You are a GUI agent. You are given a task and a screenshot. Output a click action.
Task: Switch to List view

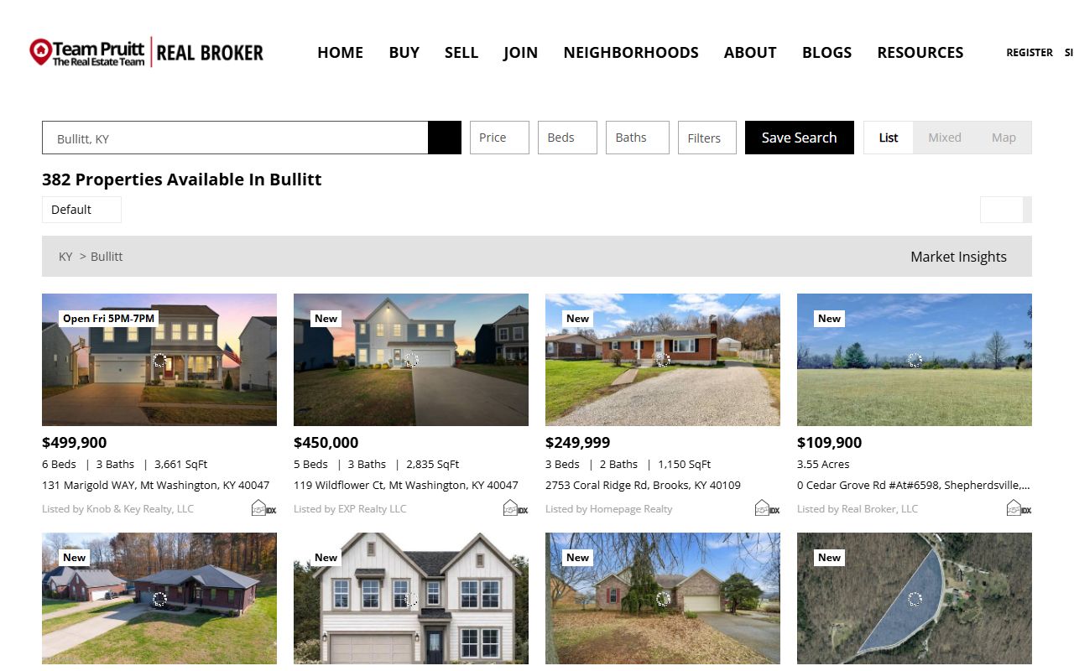pos(889,138)
